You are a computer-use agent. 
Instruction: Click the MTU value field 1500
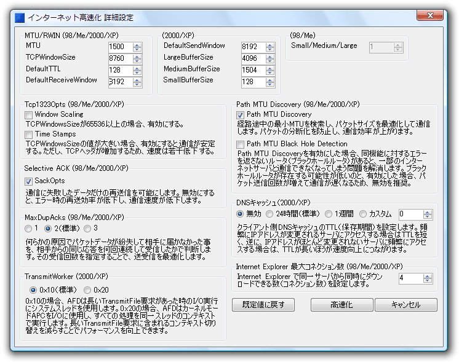pyautogui.click(x=121, y=47)
